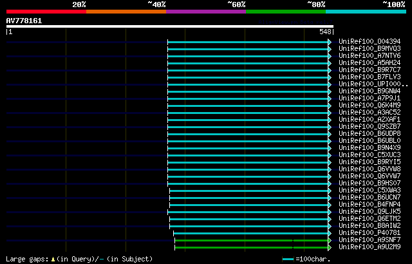Click the orange ~40% identity legend segment
The width and height of the screenshot is (412, 264).
coord(126,12)
